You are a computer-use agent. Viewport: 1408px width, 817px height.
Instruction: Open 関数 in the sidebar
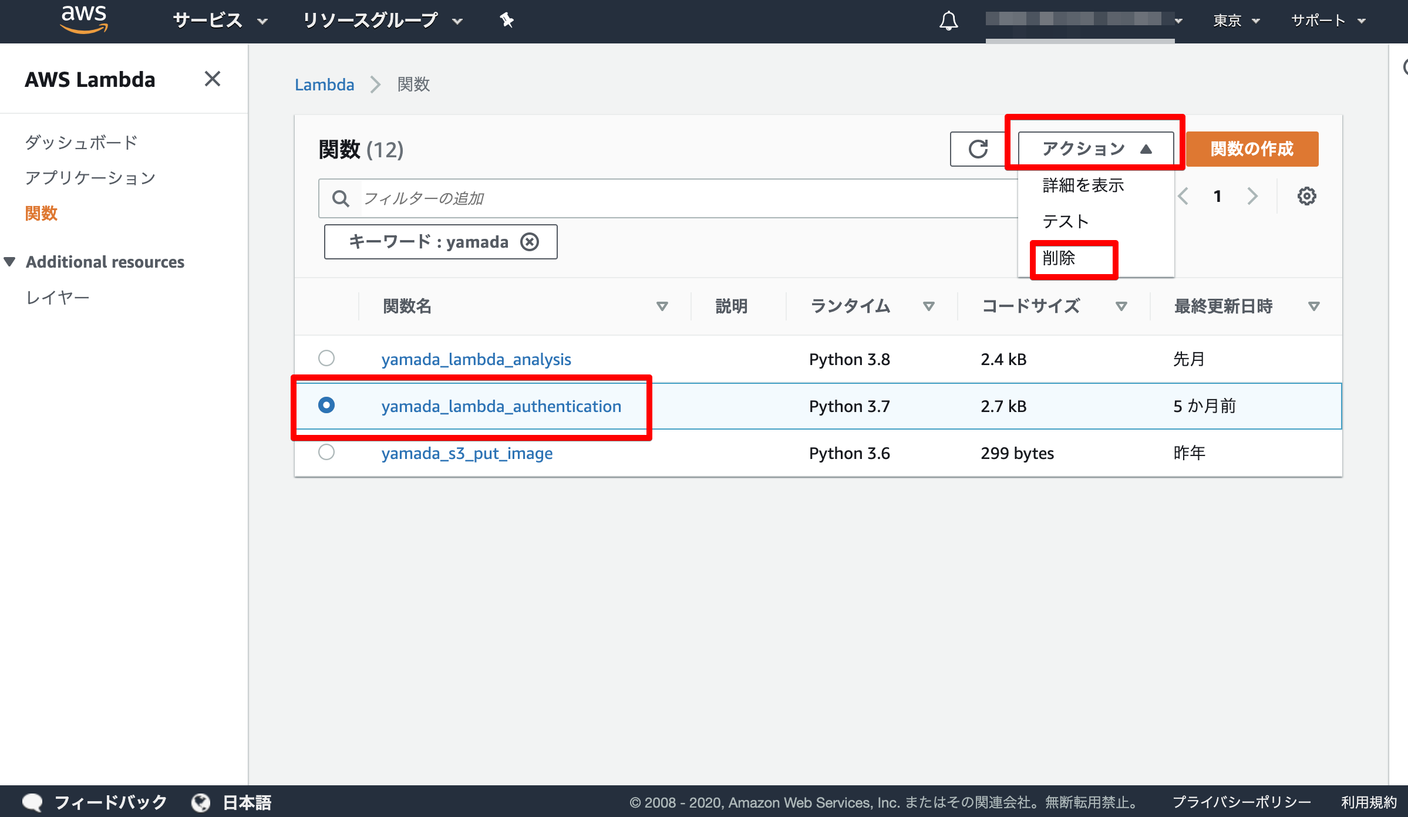pos(41,213)
